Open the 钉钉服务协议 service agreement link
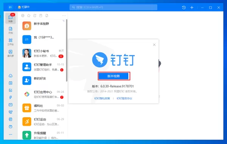Screen dimensions: 227x144 tap(124, 98)
